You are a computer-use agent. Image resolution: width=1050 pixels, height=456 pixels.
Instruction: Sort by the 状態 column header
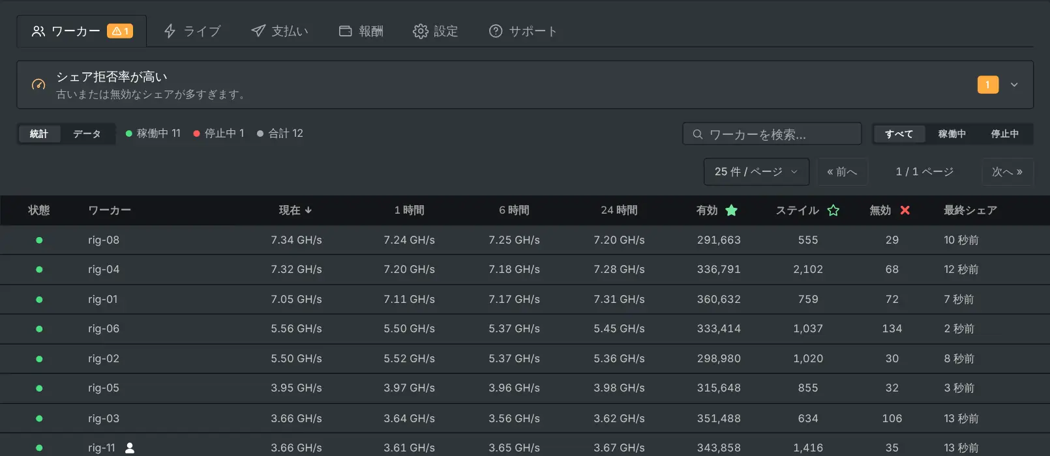coord(39,210)
